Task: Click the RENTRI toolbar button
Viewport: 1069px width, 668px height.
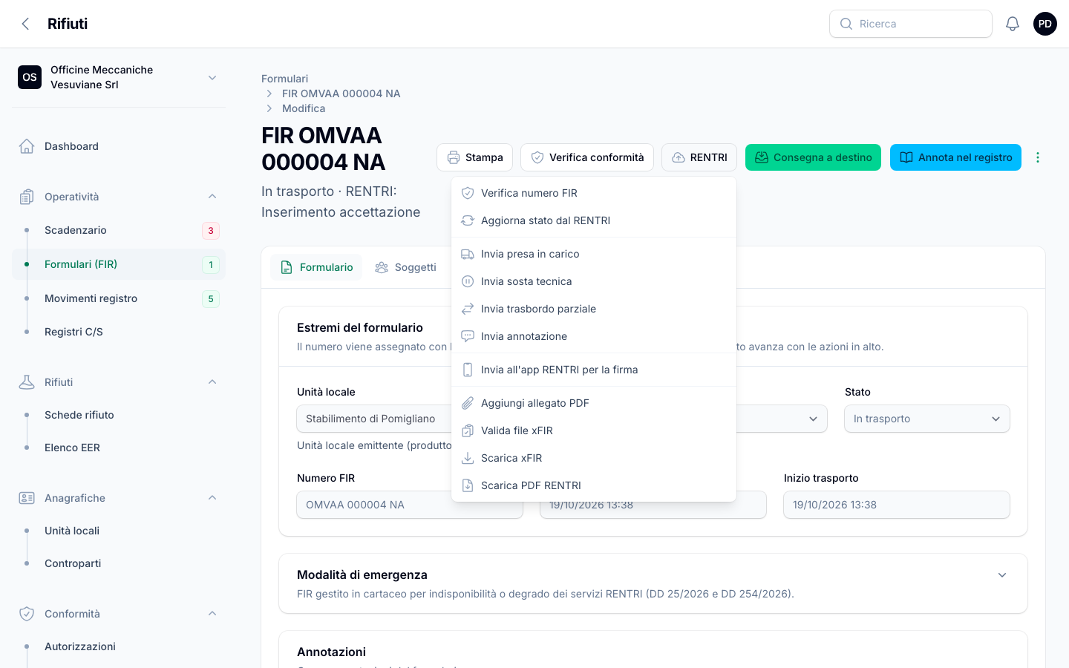Action: (699, 157)
